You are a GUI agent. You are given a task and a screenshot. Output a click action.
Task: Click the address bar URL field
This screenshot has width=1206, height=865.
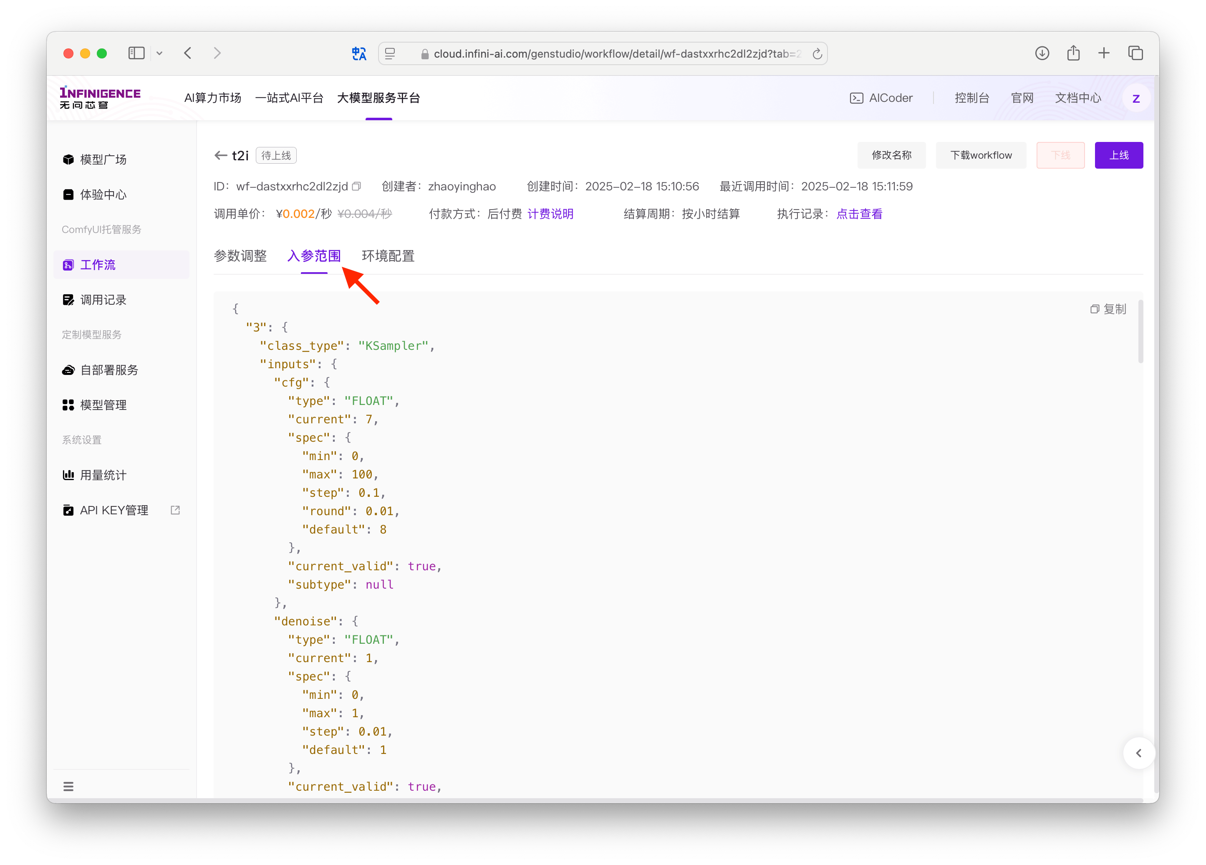click(x=603, y=53)
